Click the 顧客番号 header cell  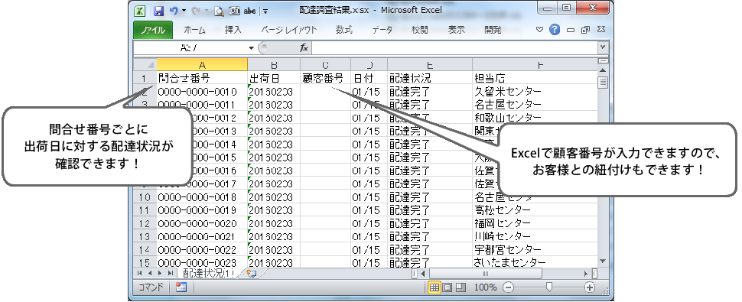(326, 77)
